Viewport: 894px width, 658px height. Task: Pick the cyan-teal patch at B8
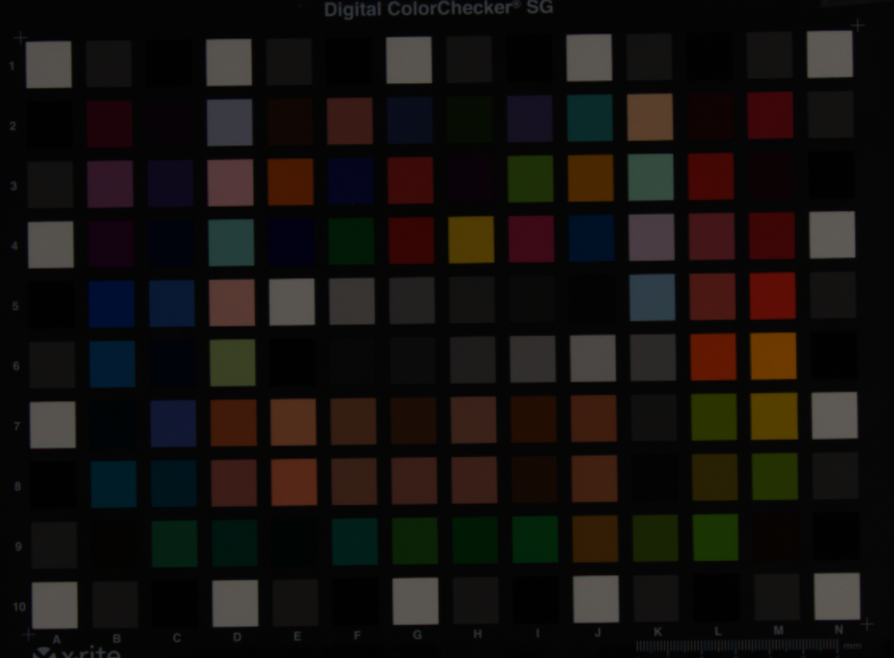113,485
